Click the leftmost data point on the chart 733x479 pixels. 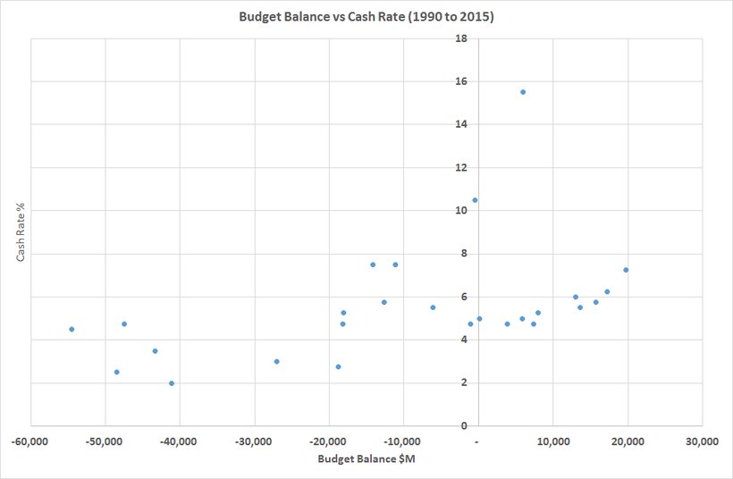(x=72, y=329)
